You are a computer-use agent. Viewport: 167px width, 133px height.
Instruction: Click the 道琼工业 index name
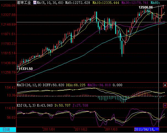(24, 2)
